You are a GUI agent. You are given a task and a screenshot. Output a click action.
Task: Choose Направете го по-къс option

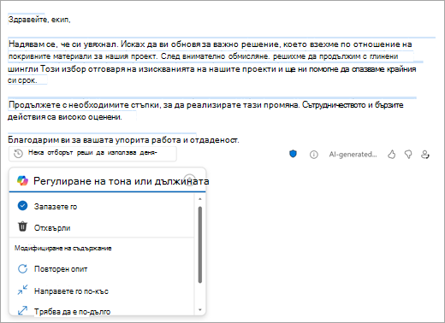pyautogui.click(x=102, y=291)
